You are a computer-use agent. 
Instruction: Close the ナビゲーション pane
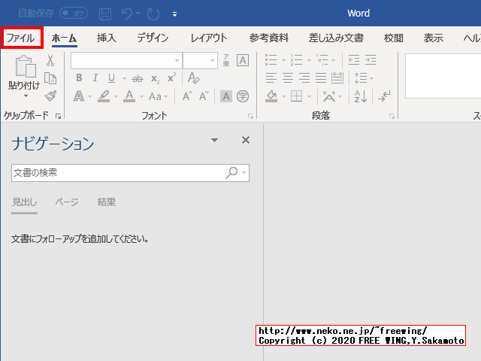pyautogui.click(x=246, y=141)
